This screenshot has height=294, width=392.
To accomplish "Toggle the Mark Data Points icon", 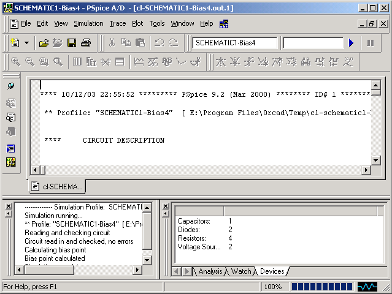I will tap(181, 62).
